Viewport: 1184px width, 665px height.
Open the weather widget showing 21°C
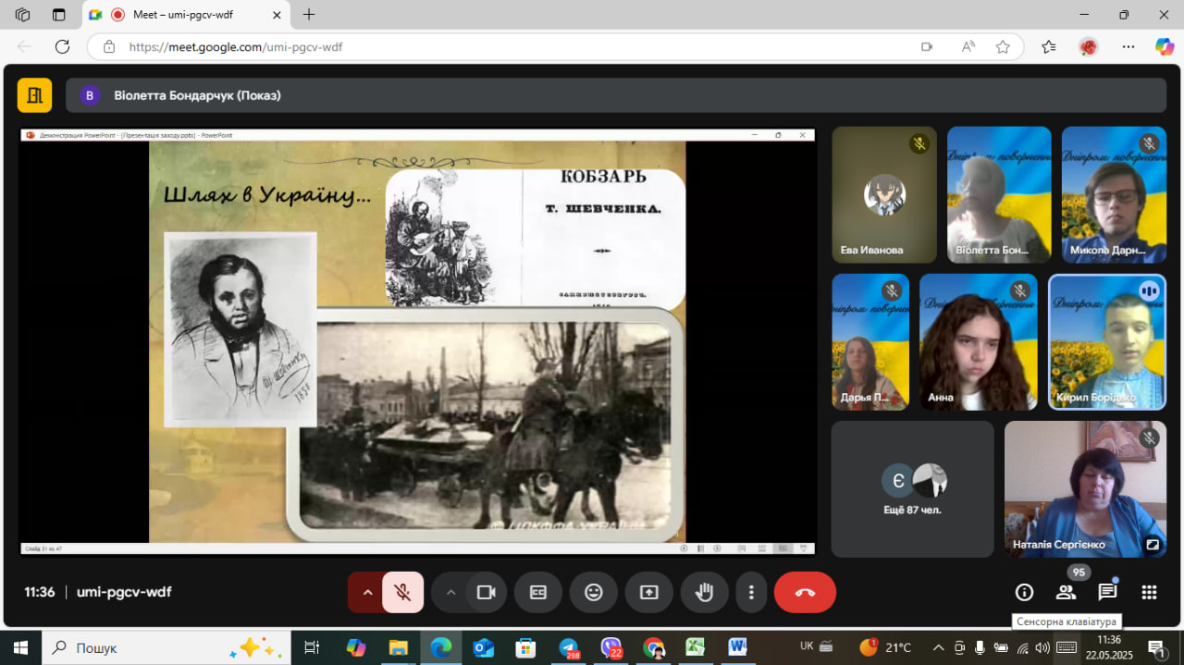click(886, 647)
